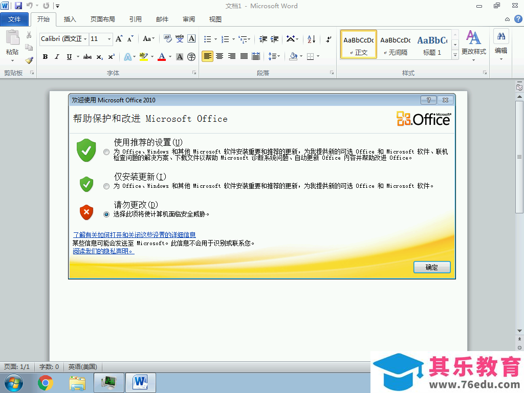The width and height of the screenshot is (524, 393).
Task: Click the Save icon in quick access toolbar
Action: pos(18,6)
